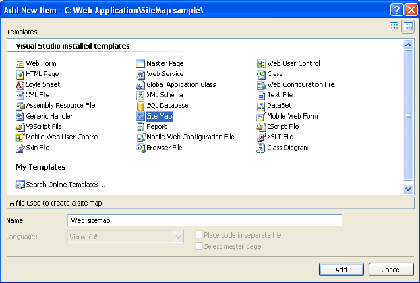
Task: Select the Web User Control icon
Action: (261, 64)
